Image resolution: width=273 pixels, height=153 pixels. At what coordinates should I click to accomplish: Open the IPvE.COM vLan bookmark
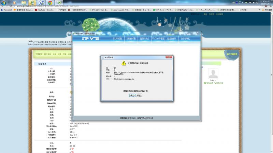tap(99, 10)
